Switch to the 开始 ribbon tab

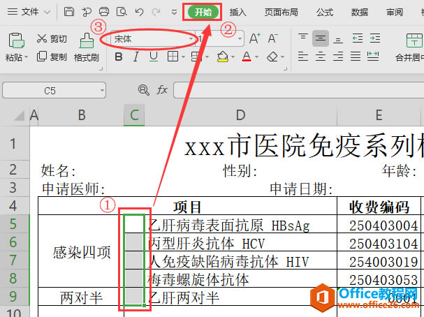coord(203,12)
